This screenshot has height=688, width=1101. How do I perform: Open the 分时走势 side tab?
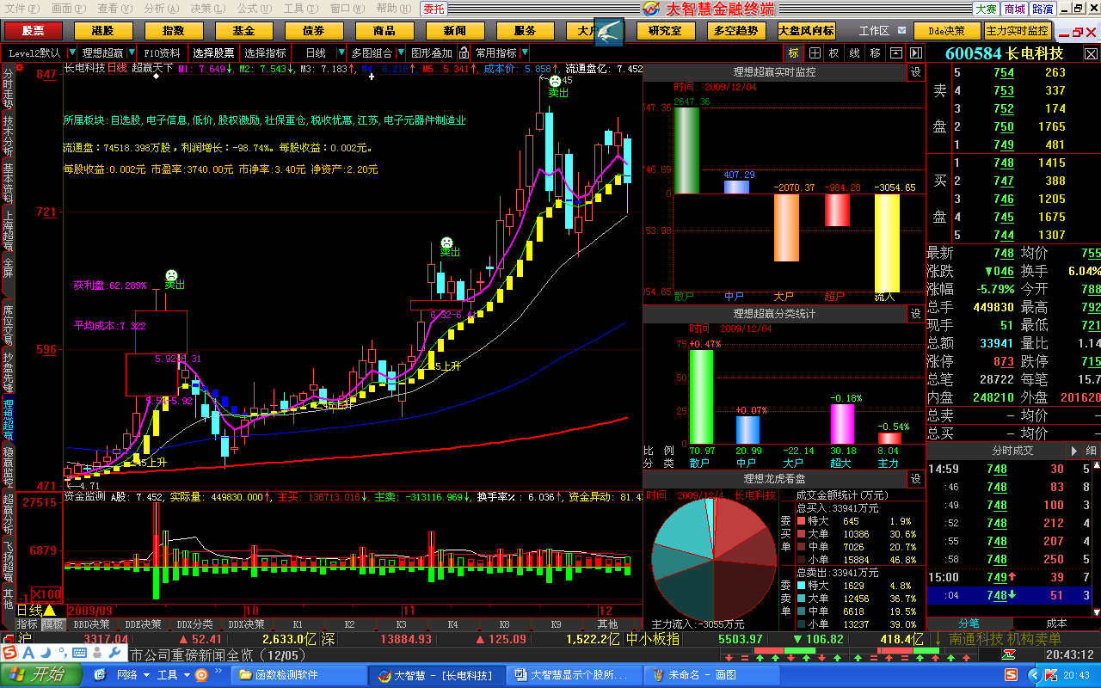pyautogui.click(x=9, y=87)
